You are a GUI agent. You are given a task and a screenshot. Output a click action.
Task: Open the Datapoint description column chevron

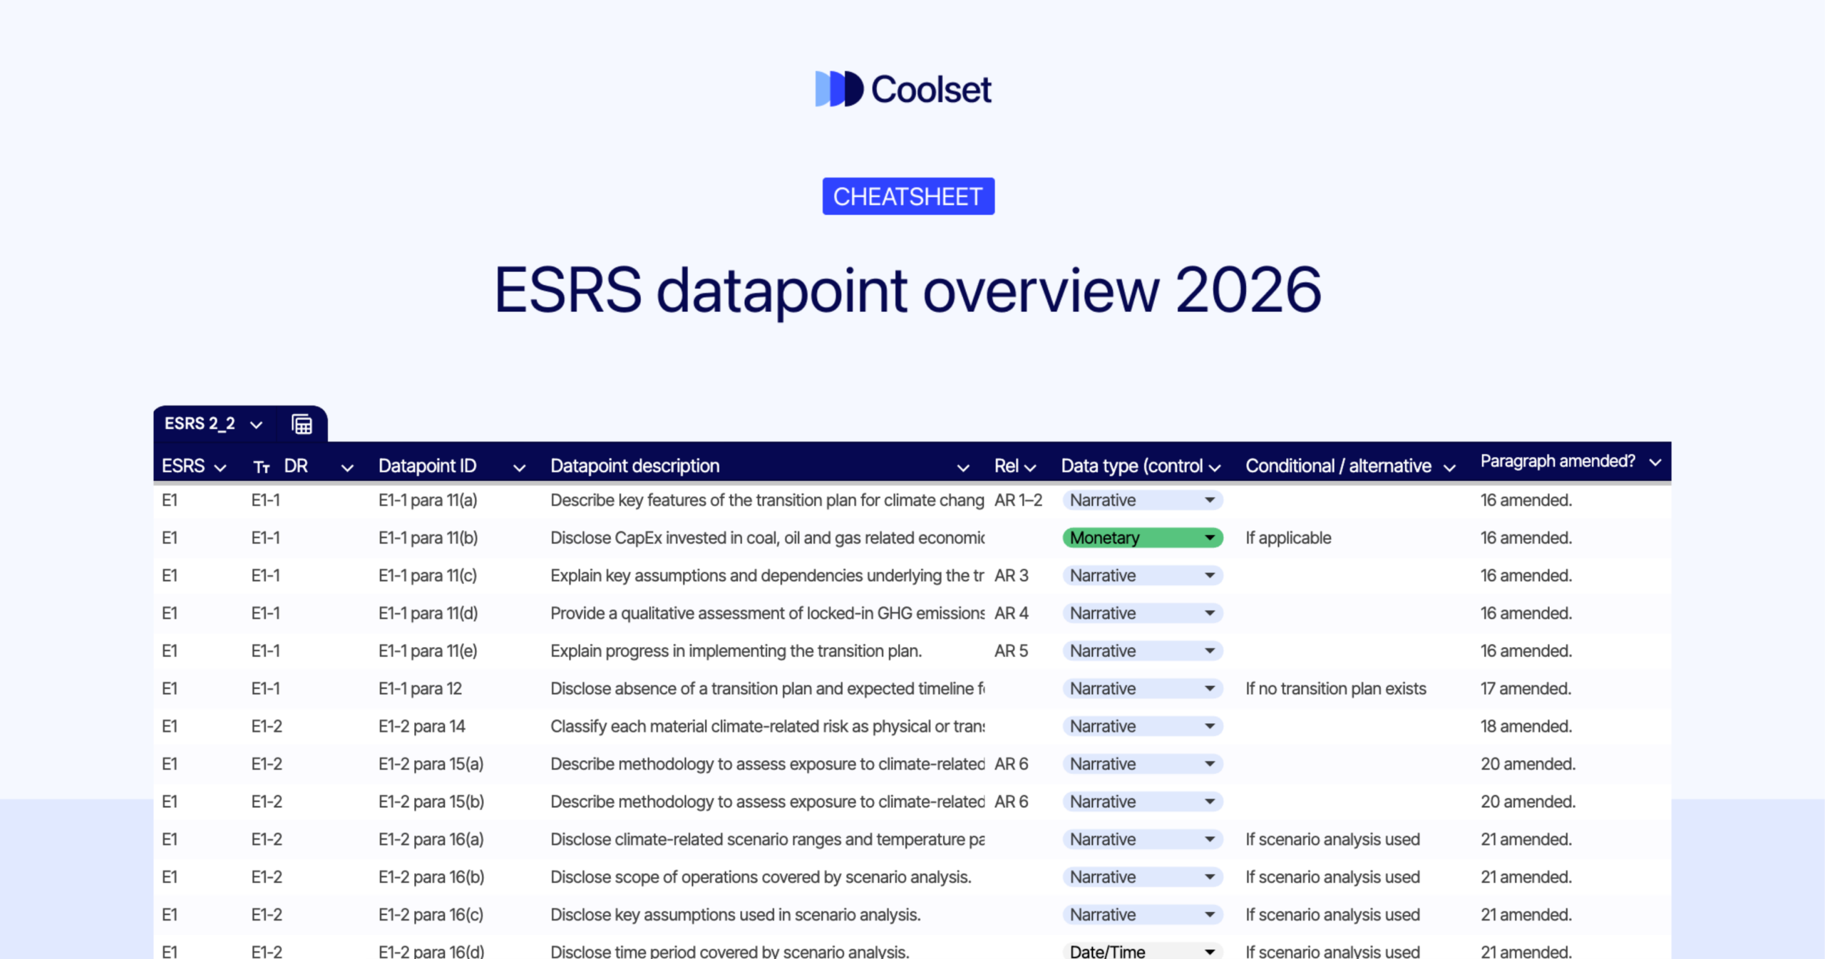pos(962,467)
